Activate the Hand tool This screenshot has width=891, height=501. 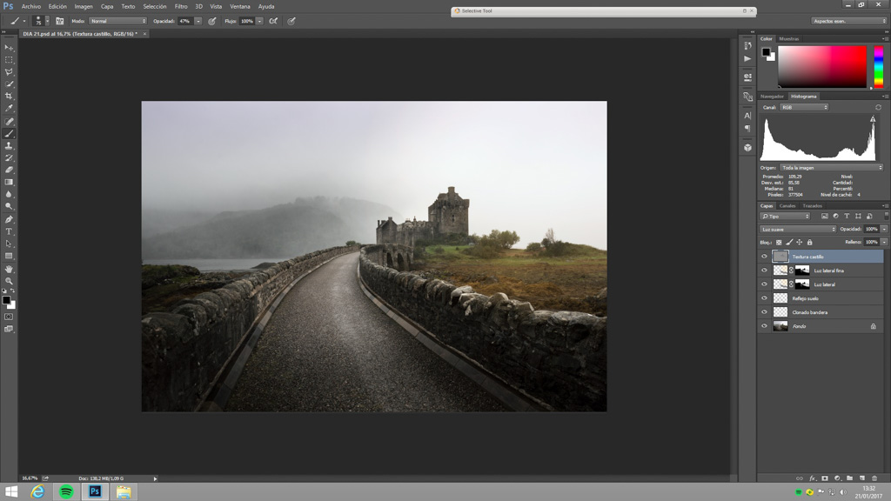click(9, 269)
